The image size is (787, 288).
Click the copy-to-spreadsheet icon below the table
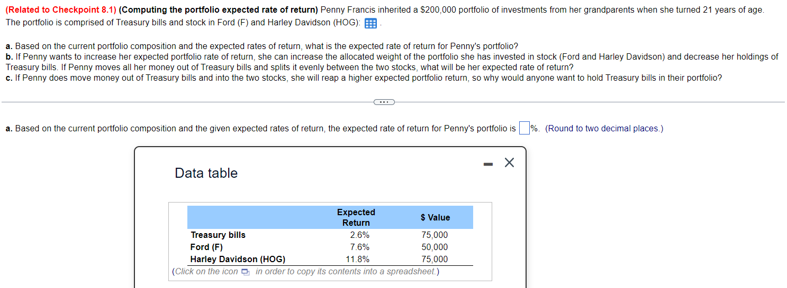point(245,272)
